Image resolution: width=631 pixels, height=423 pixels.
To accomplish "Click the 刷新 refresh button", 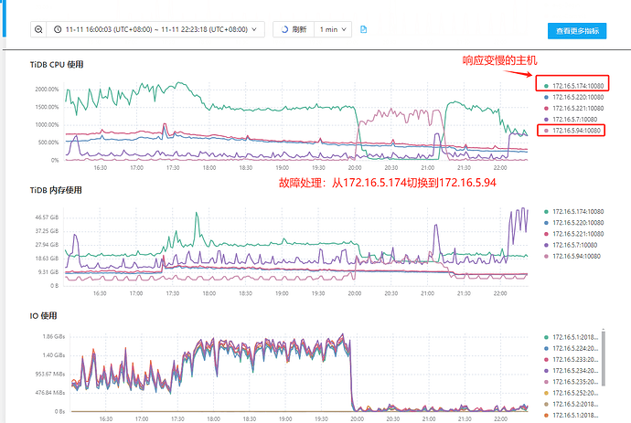I will 294,29.
